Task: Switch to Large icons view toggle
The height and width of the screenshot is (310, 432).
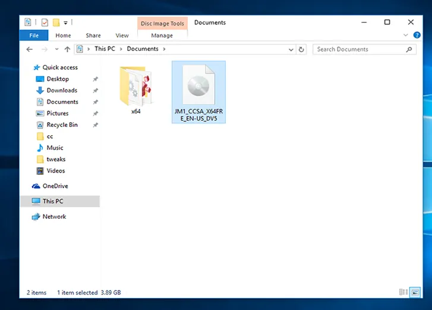Action: [x=415, y=292]
